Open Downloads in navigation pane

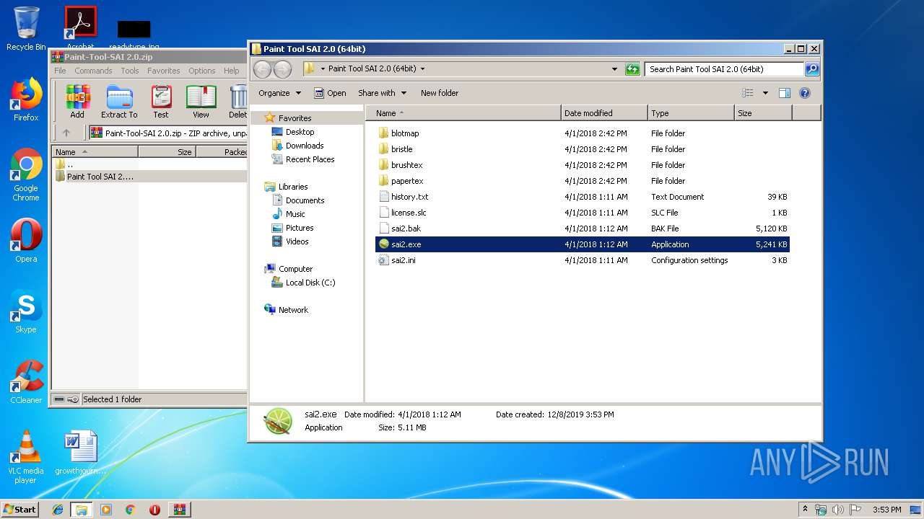305,146
